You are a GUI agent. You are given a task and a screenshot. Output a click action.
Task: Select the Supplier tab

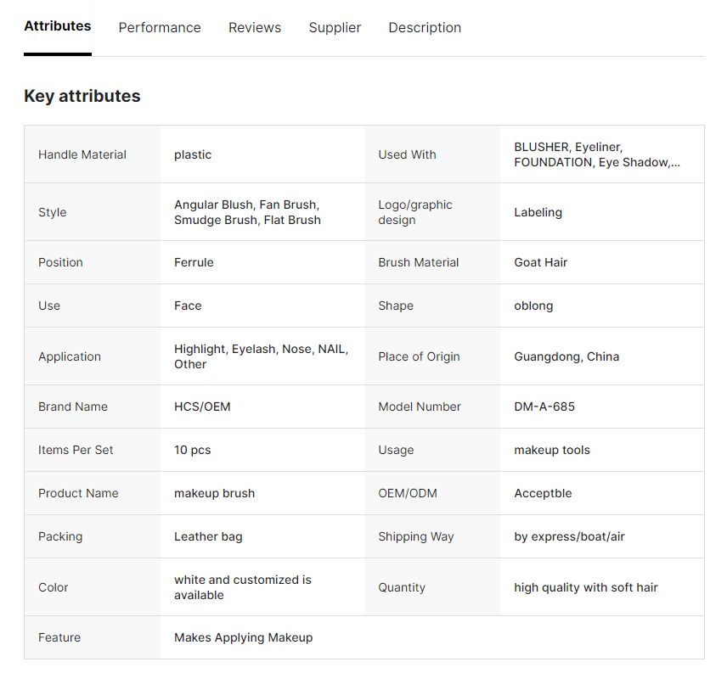(335, 28)
